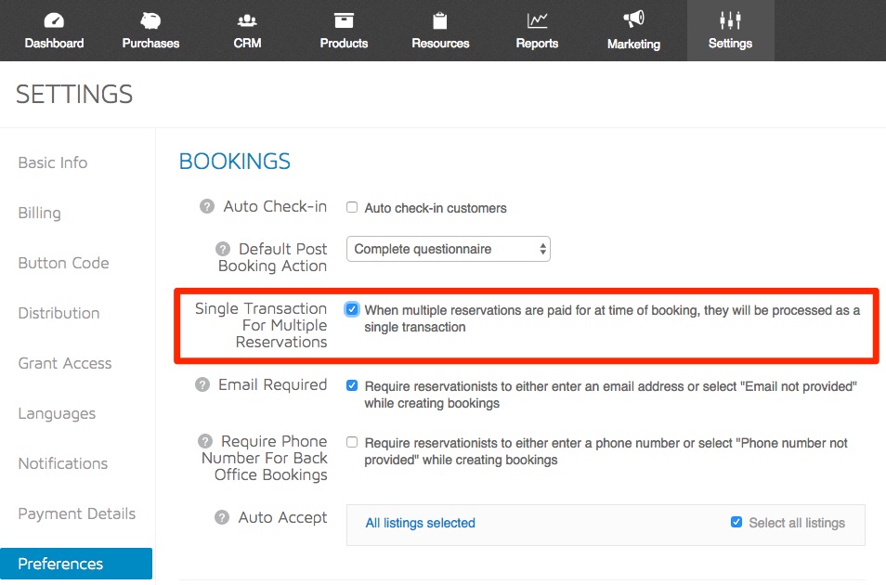Enable Auto check-in customers checkbox
This screenshot has height=585, width=886.
pos(352,207)
